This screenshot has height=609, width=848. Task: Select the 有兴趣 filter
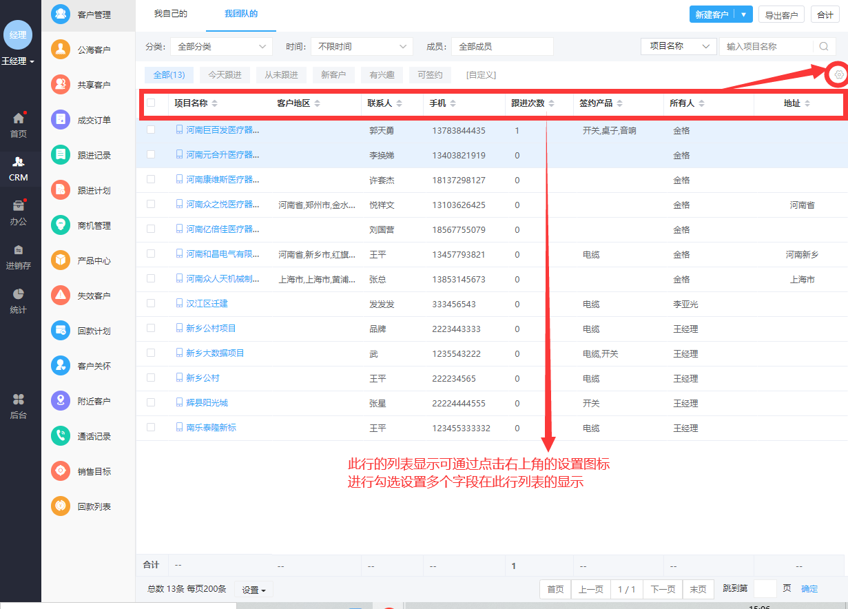click(382, 75)
